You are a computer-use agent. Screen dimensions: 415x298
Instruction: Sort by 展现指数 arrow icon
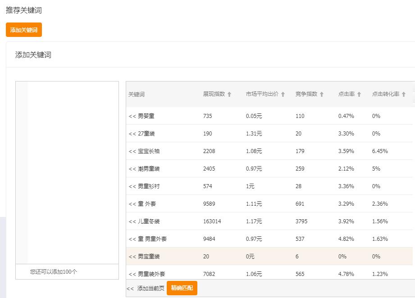tap(229, 94)
